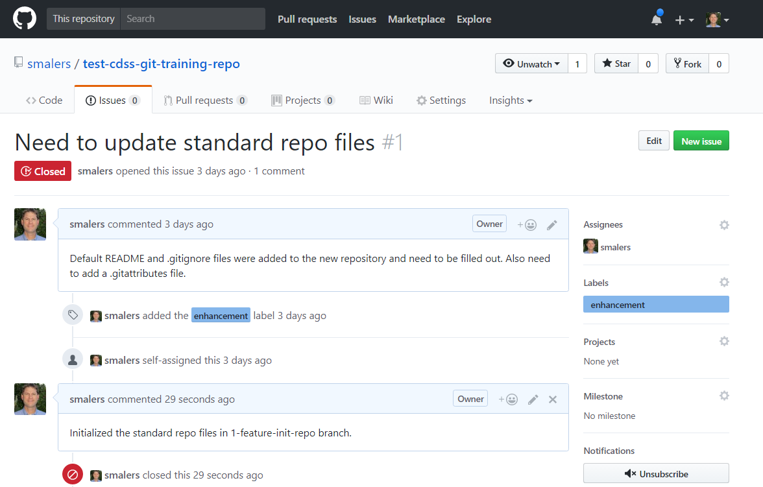The width and height of the screenshot is (763, 487).
Task: Expand the Insights menu
Action: [511, 100]
